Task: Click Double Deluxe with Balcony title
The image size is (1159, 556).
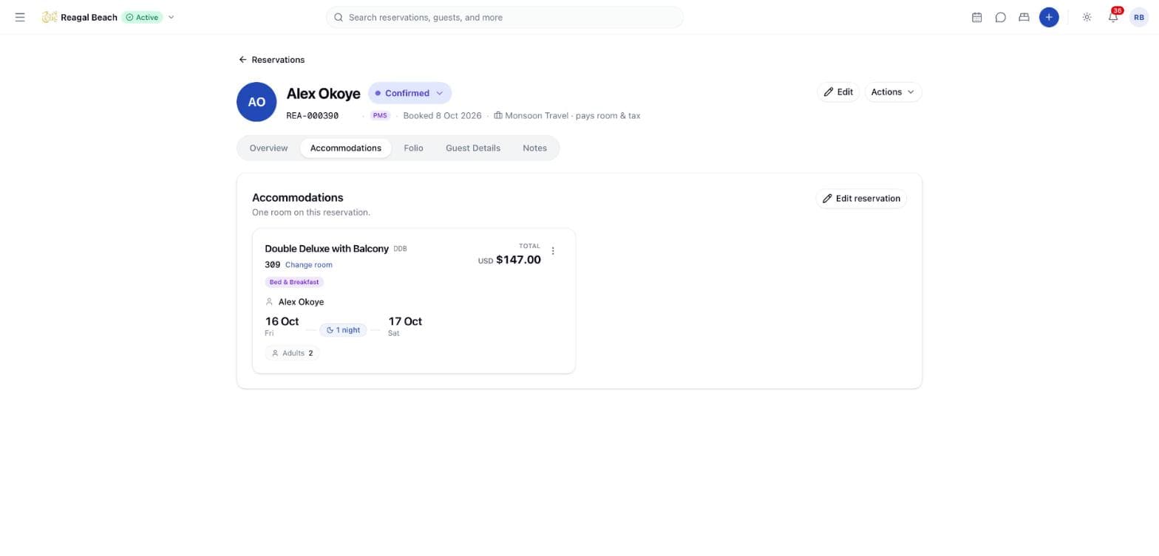Action: tap(327, 249)
